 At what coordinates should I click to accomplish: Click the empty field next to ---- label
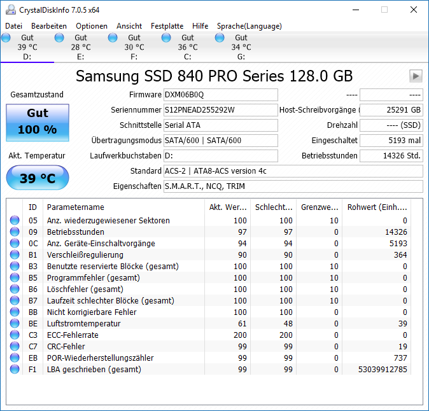[x=391, y=95]
